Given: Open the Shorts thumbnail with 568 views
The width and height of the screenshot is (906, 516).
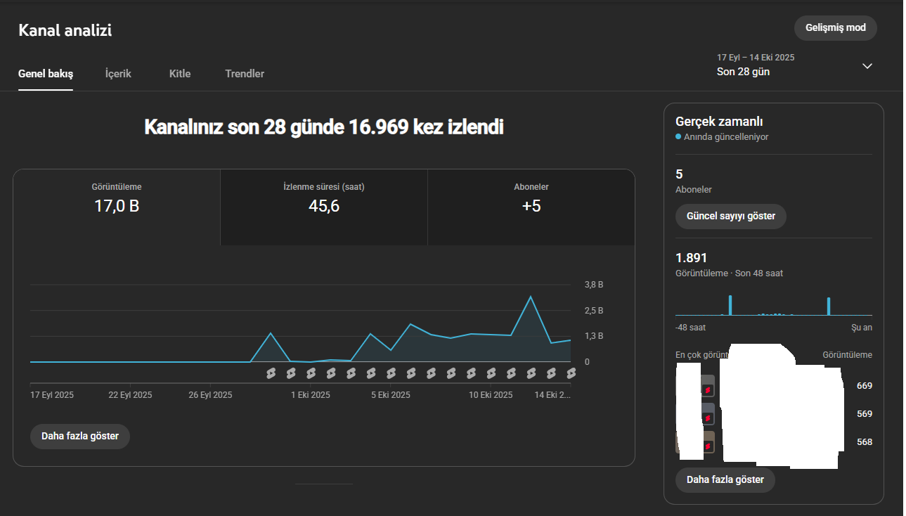Looking at the screenshot, I should [x=707, y=442].
